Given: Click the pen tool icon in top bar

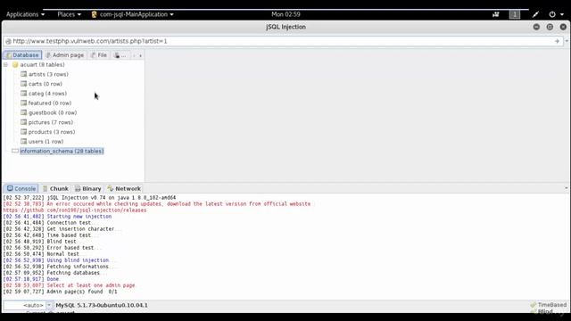Looking at the screenshot, I should (x=535, y=14).
